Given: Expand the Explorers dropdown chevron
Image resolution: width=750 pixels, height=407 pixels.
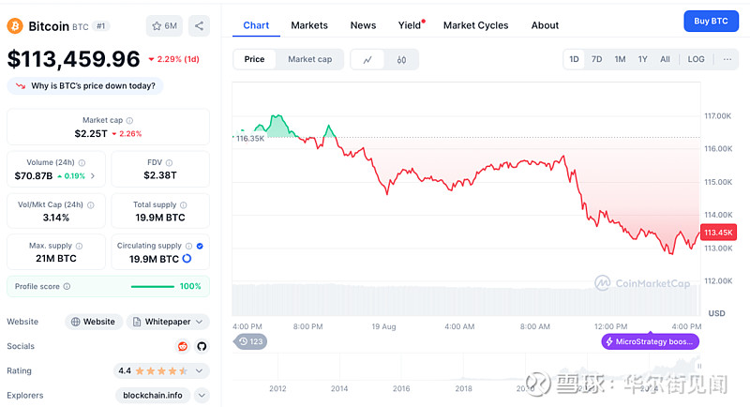Looking at the screenshot, I should tap(201, 395).
